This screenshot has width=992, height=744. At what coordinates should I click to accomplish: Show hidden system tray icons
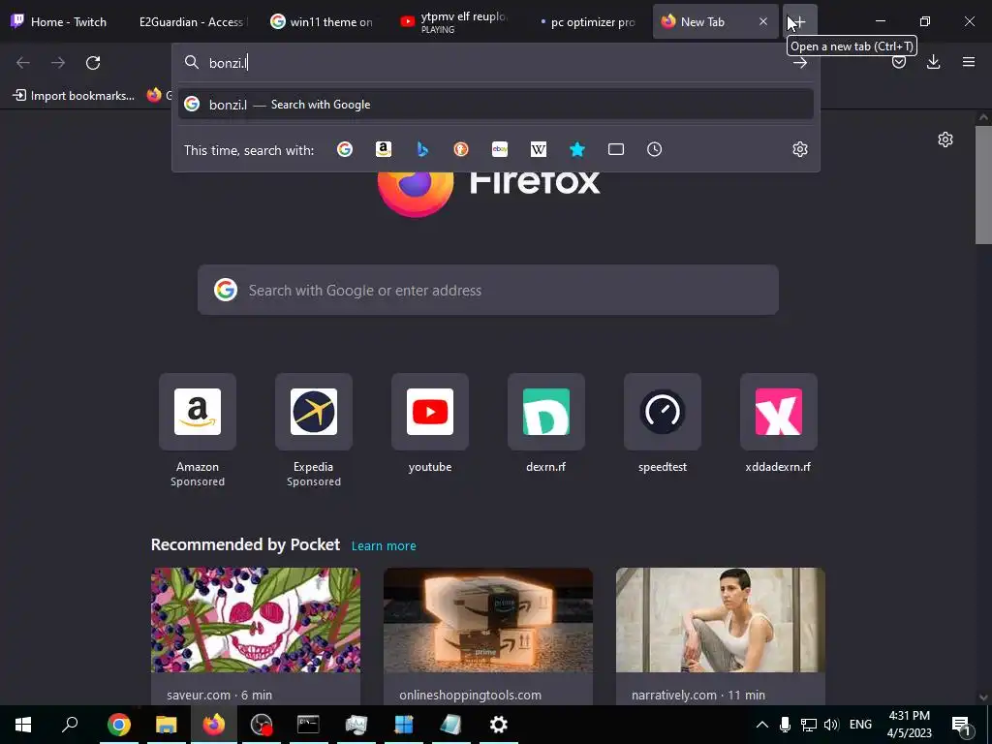point(762,725)
